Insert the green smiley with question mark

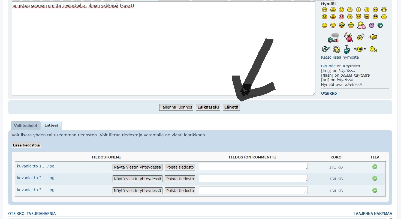347,49
